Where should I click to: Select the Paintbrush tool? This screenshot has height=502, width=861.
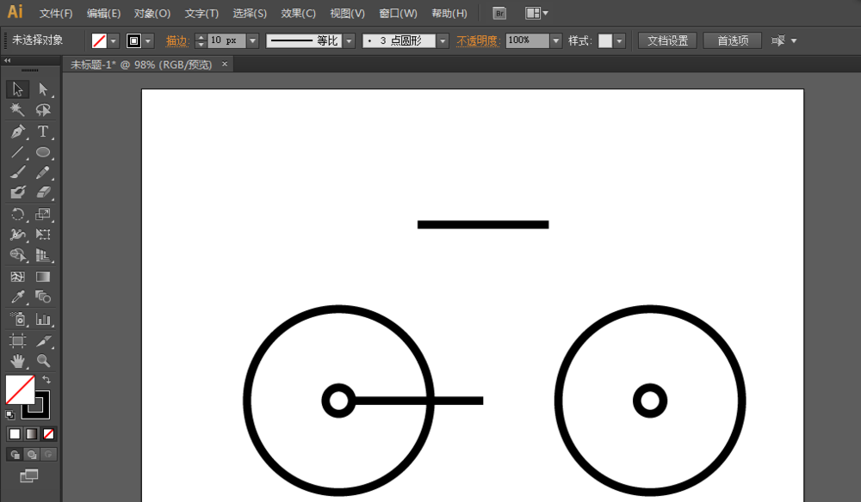pyautogui.click(x=17, y=172)
